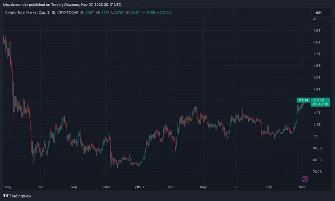335x201 pixels.
Task: Click the green +1.979B (+0.15%) change value
Action: tap(156, 12)
